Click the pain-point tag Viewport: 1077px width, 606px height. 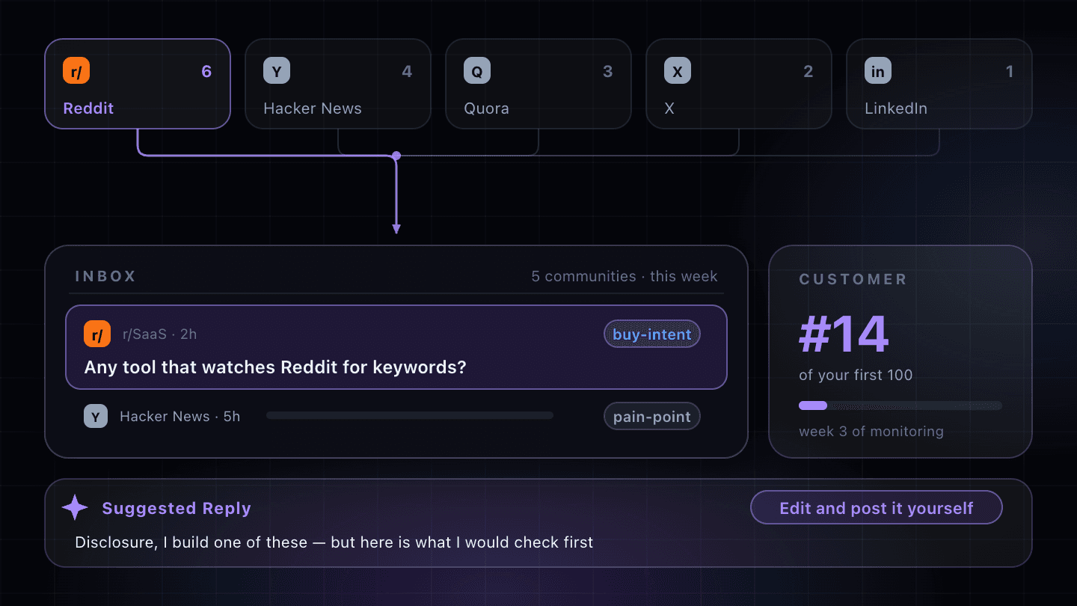(652, 417)
